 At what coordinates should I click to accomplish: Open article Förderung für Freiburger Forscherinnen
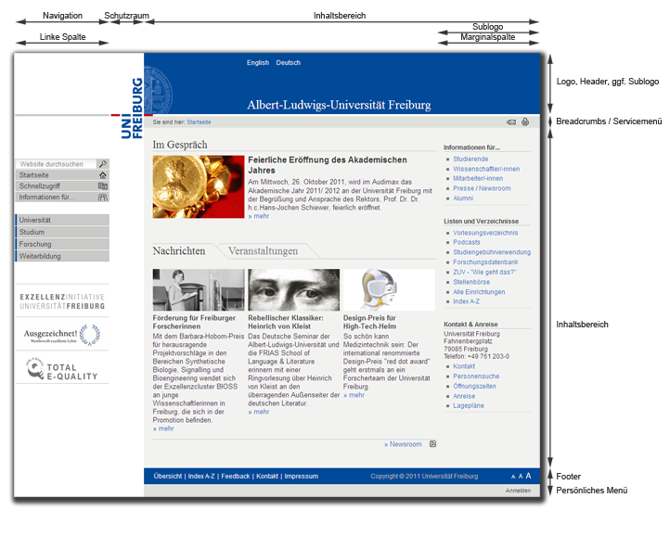(x=195, y=322)
